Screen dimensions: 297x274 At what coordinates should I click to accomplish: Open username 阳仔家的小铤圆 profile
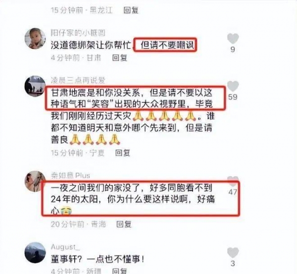coord(78,33)
